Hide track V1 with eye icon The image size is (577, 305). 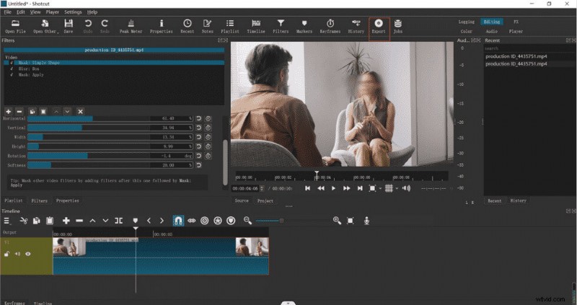pos(28,254)
